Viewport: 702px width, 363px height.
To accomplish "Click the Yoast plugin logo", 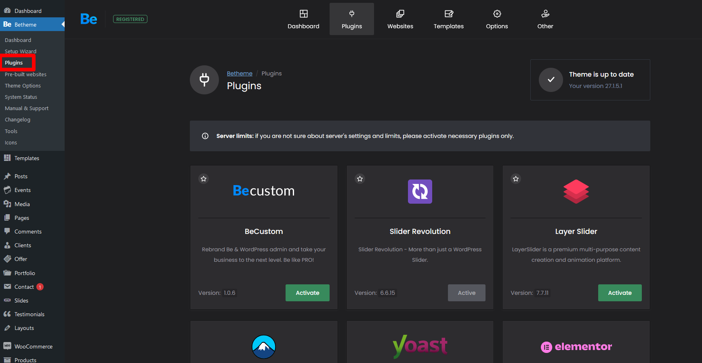I will (x=420, y=346).
